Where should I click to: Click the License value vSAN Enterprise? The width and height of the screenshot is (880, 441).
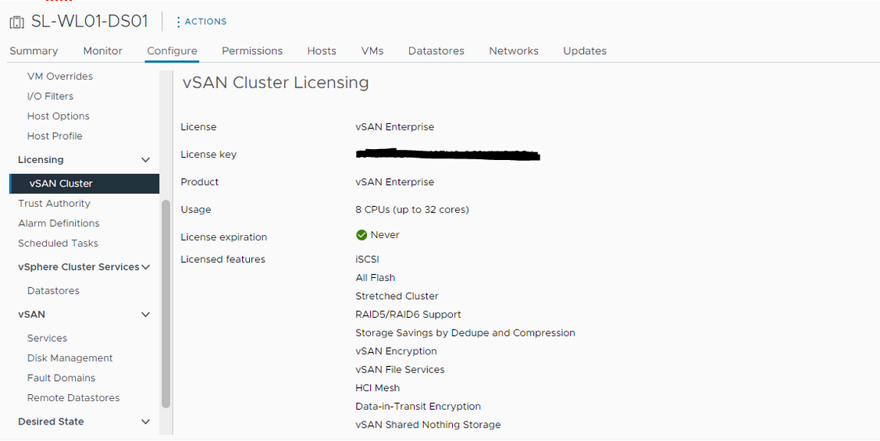pos(394,126)
